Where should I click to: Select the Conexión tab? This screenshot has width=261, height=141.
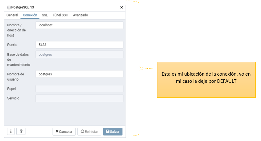(x=30, y=15)
